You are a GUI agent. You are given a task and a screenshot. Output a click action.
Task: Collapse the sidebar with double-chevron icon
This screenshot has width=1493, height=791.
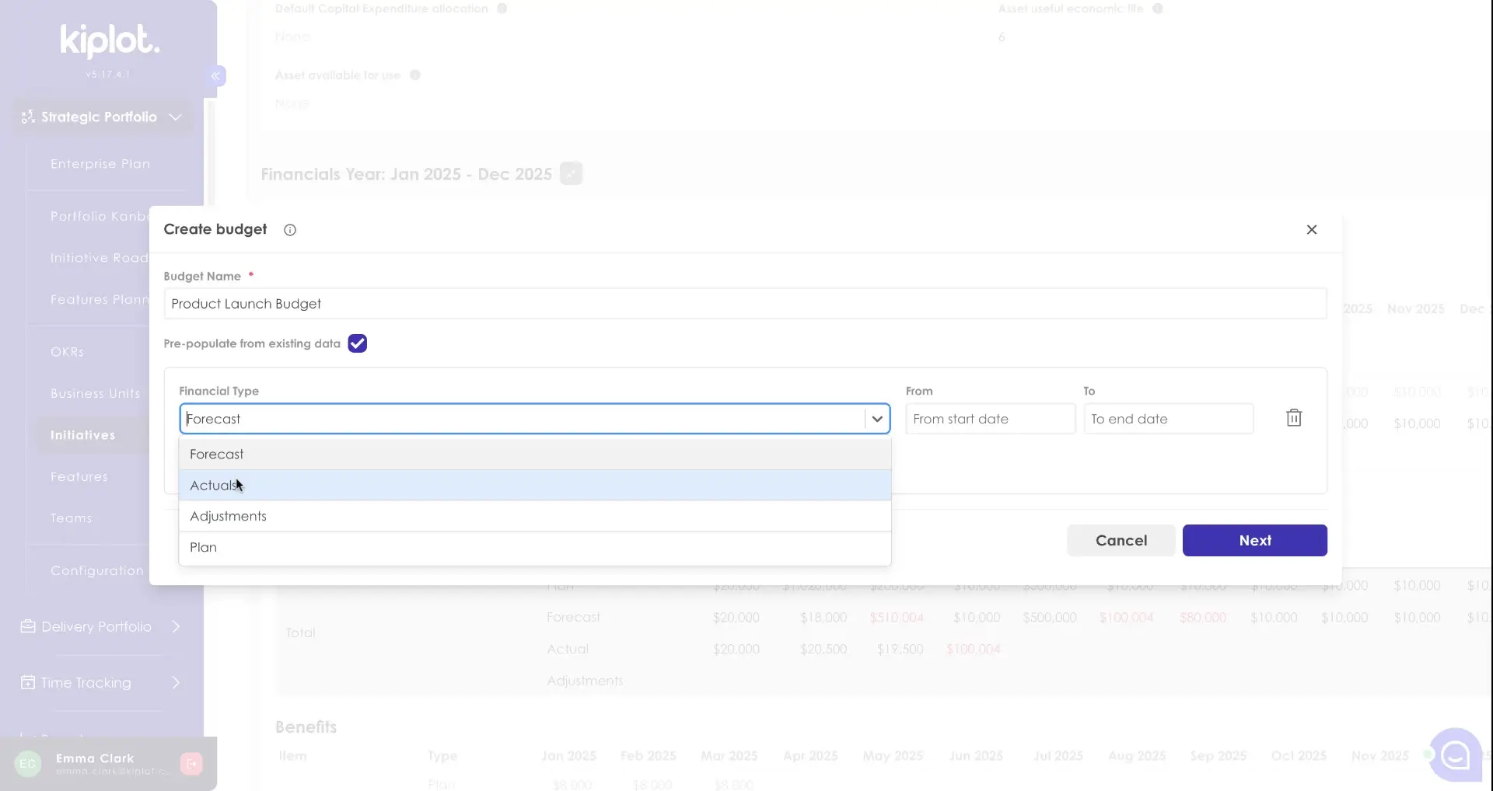215,76
